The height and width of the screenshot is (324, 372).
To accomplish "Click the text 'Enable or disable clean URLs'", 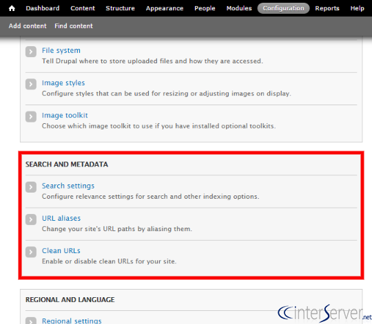I will coord(87,261).
